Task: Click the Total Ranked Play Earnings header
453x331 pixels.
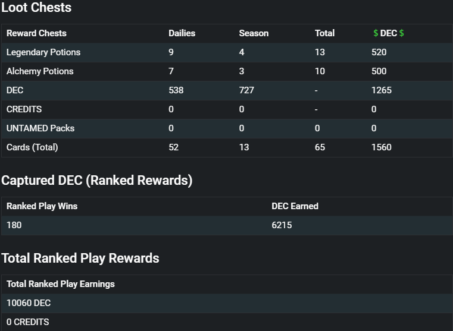Action: (x=60, y=284)
